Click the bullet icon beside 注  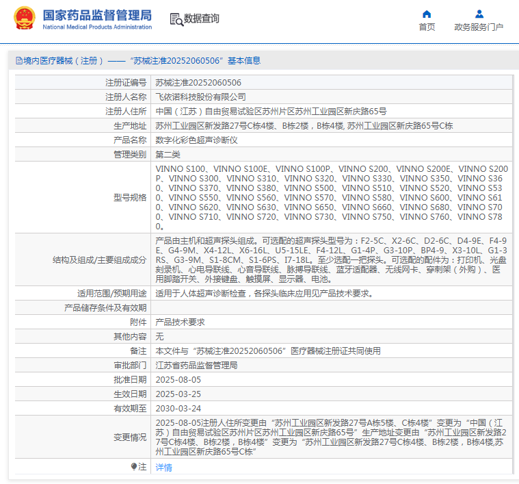coord(134,466)
